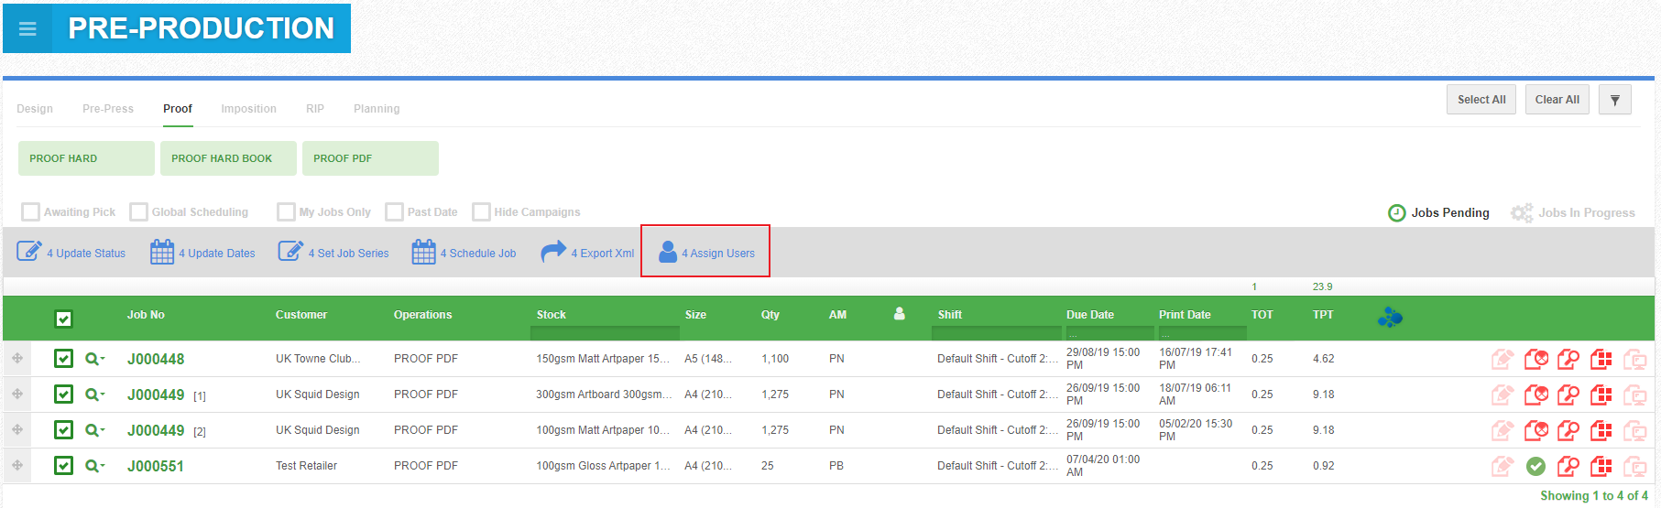Click the Shift column filter field
Viewport: 1661px width, 508px height.
tap(997, 333)
